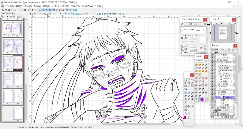The height and width of the screenshot is (129, 243).
Task: Click the print icon in top toolbar
Action: [x=40, y=10]
